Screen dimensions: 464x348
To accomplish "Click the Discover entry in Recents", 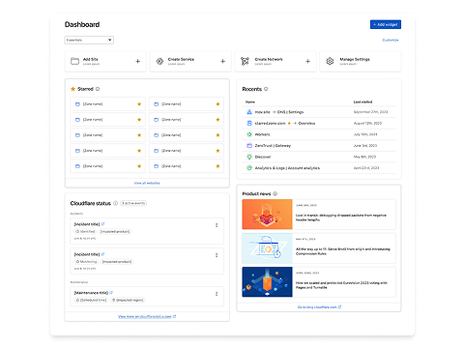I will coord(263,157).
